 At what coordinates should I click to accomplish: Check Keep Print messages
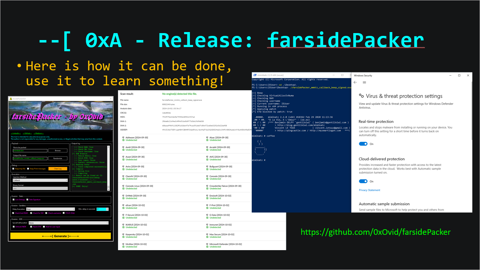28,169
